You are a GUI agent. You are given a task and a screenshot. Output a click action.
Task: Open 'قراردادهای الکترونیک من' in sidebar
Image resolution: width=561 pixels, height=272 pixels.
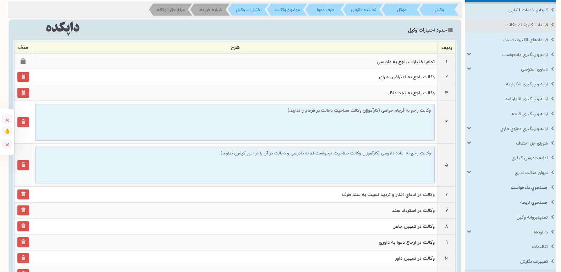point(511,40)
